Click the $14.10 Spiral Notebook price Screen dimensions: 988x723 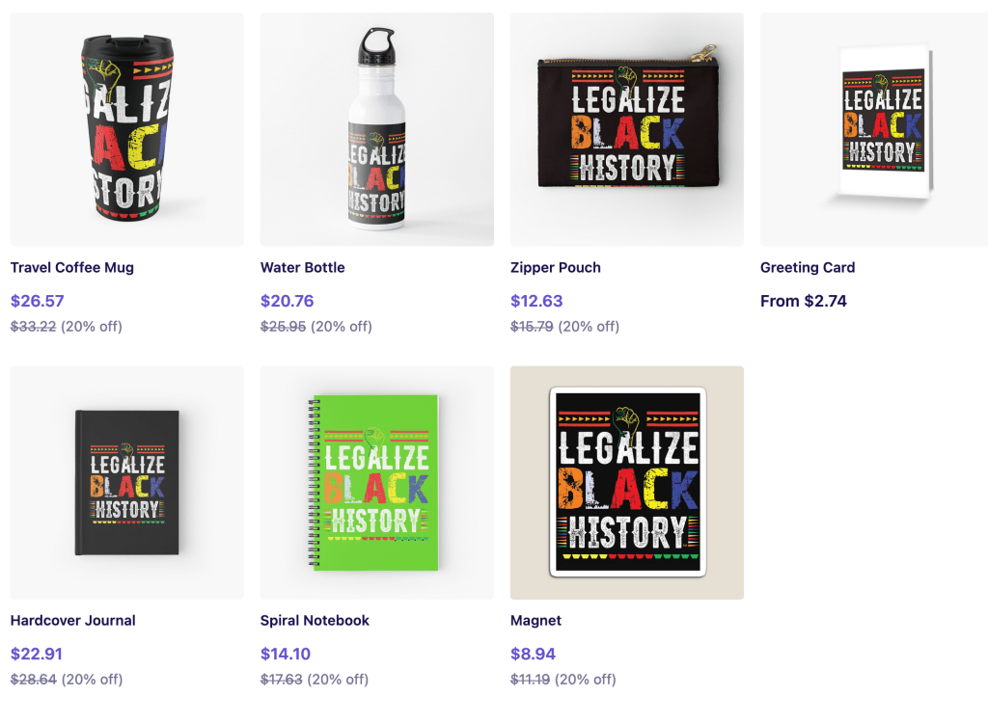[286, 654]
